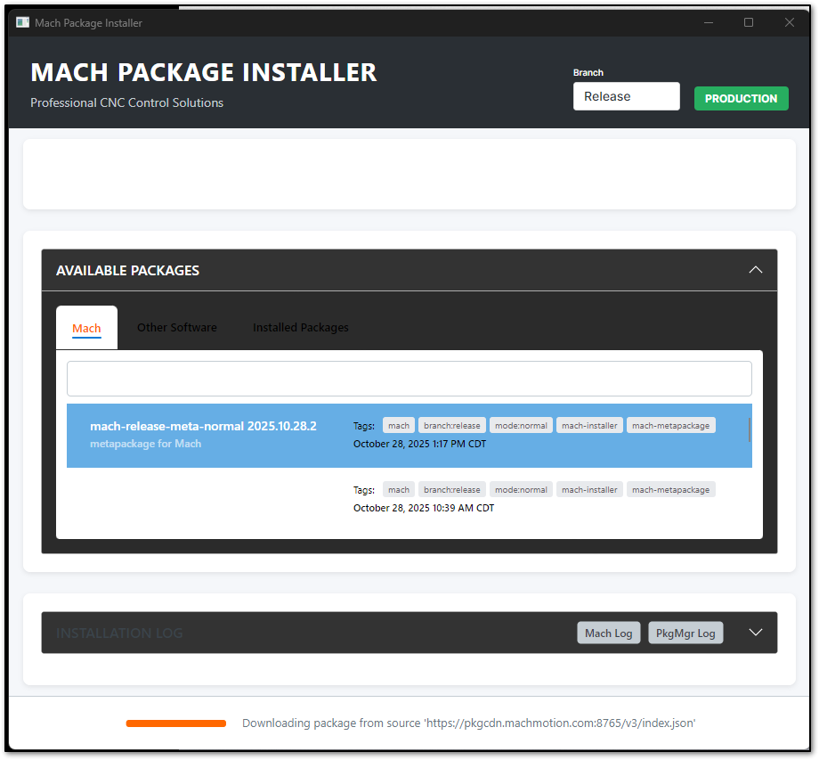This screenshot has width=819, height=760.
Task: Click the package search input field
Action: 409,379
